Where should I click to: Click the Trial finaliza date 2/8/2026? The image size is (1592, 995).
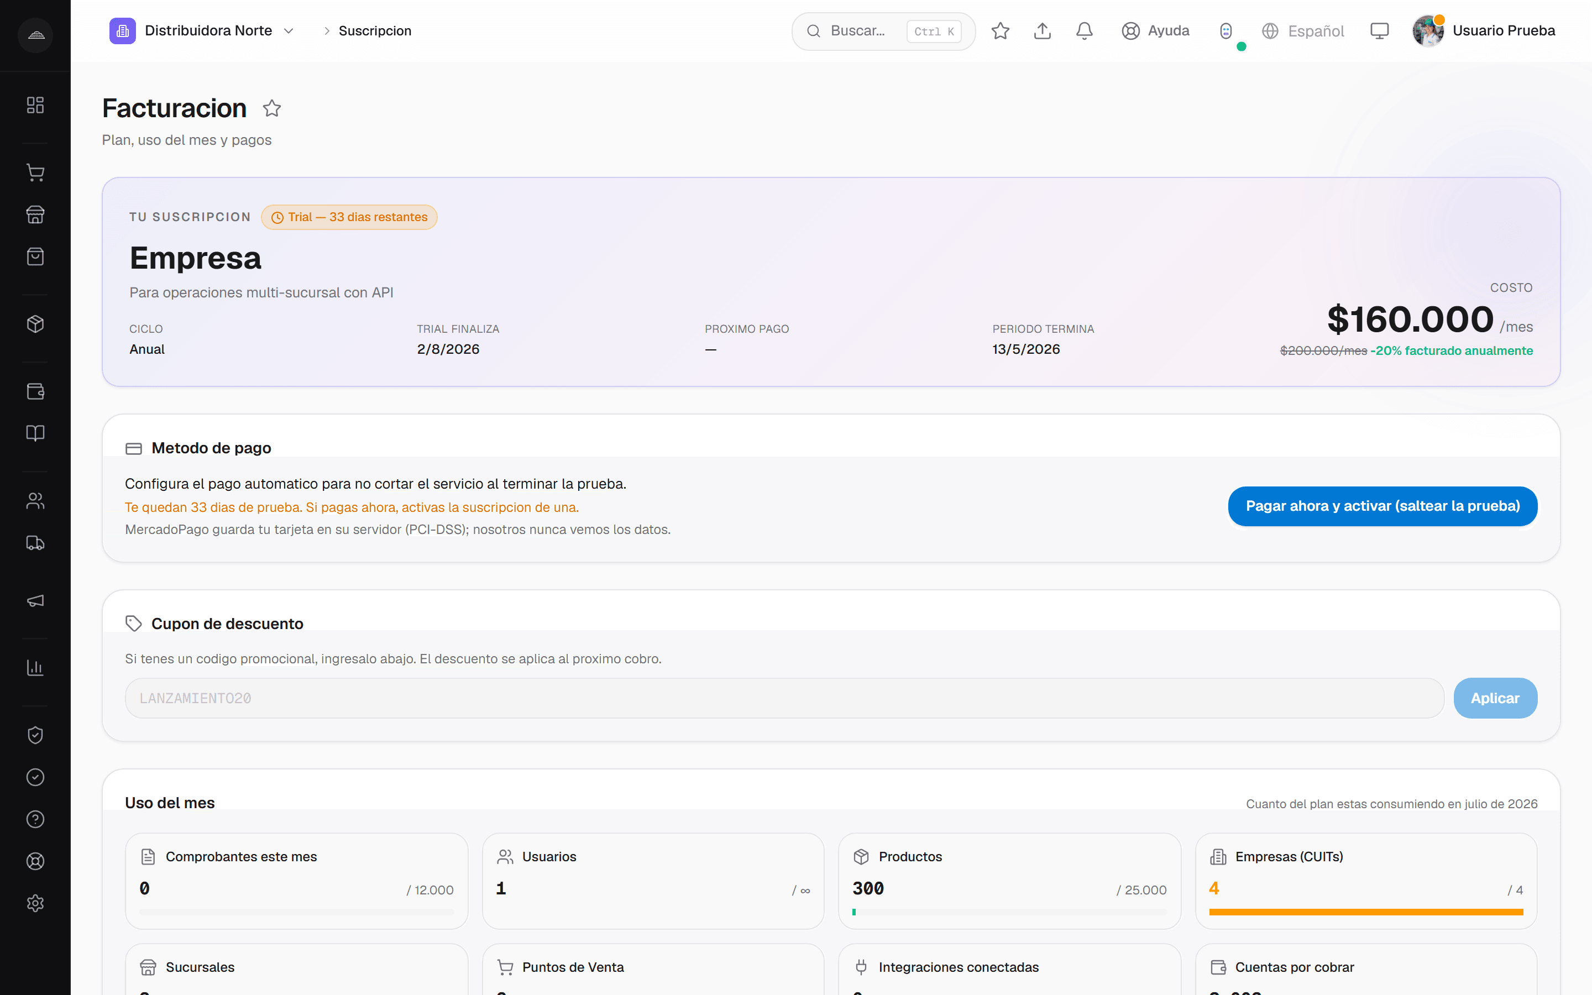click(x=448, y=349)
